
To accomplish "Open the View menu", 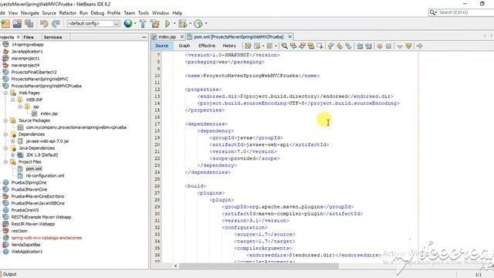I will coord(13,13).
